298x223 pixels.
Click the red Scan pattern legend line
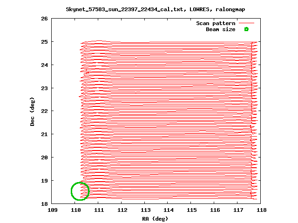(246, 23)
